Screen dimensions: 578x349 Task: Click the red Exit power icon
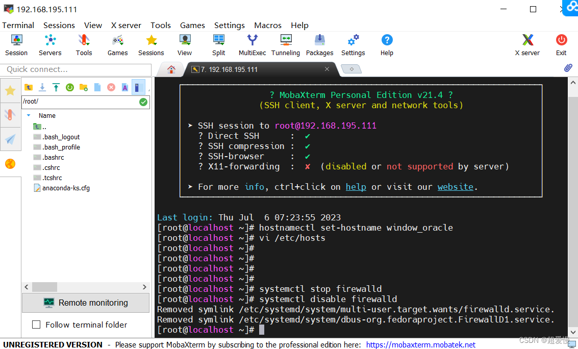click(561, 45)
